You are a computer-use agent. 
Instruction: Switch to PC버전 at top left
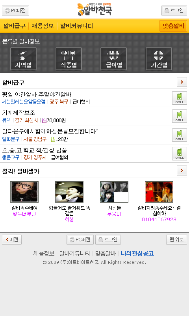[x=15, y=11]
